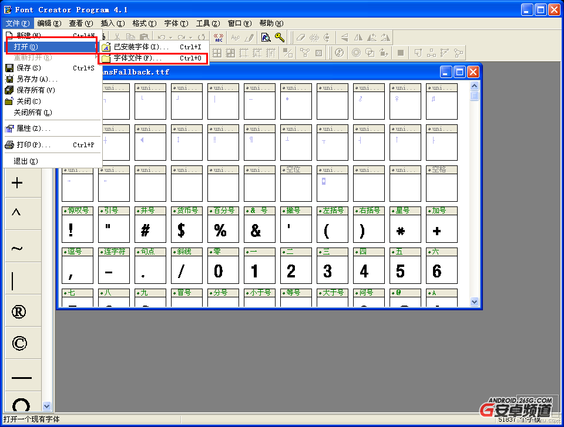Open the 窗口 (Window) menu
Screen dimensions: 564x427
(240, 23)
